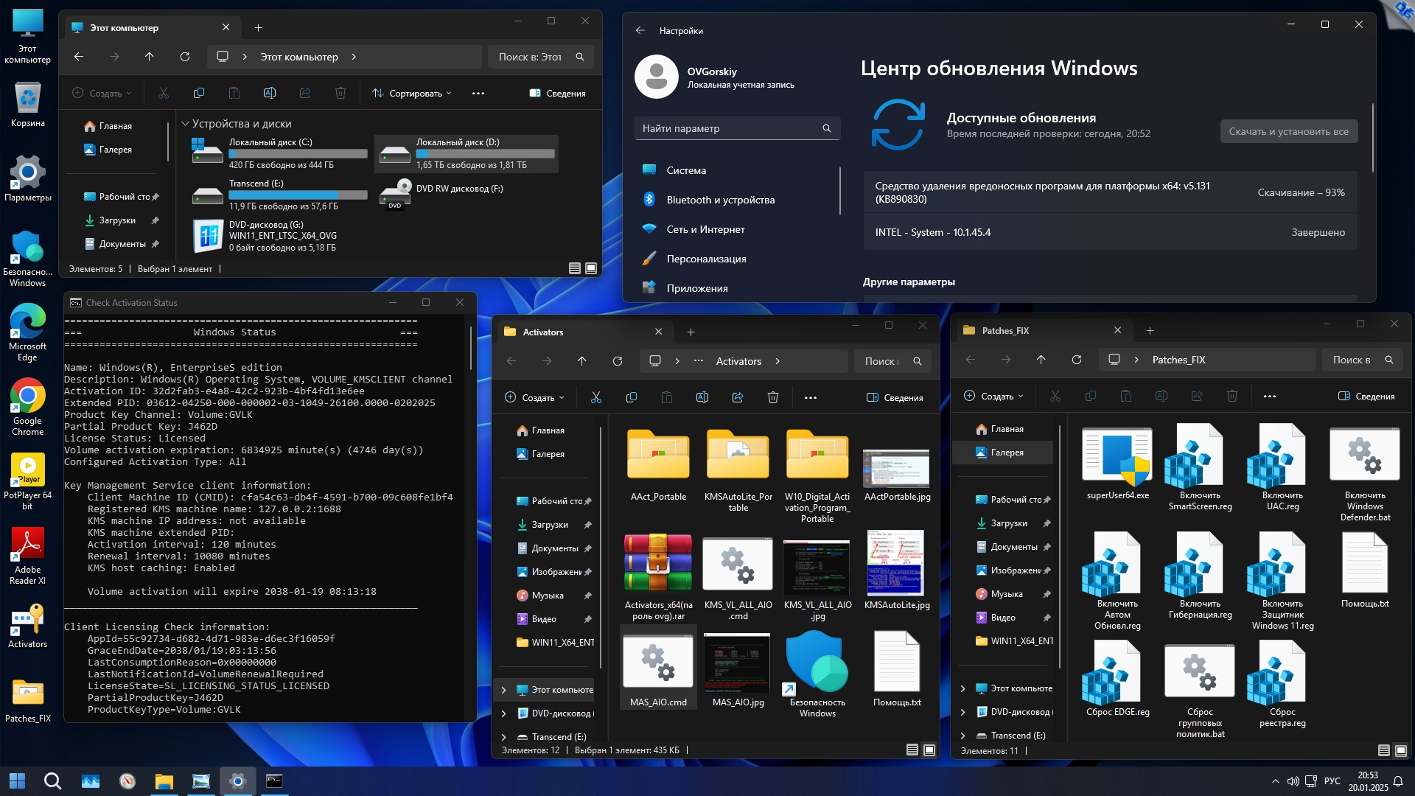Viewport: 1415px width, 796px height.
Task: Open PotPlayer 64 bit desktop shortcut
Action: click(x=27, y=470)
